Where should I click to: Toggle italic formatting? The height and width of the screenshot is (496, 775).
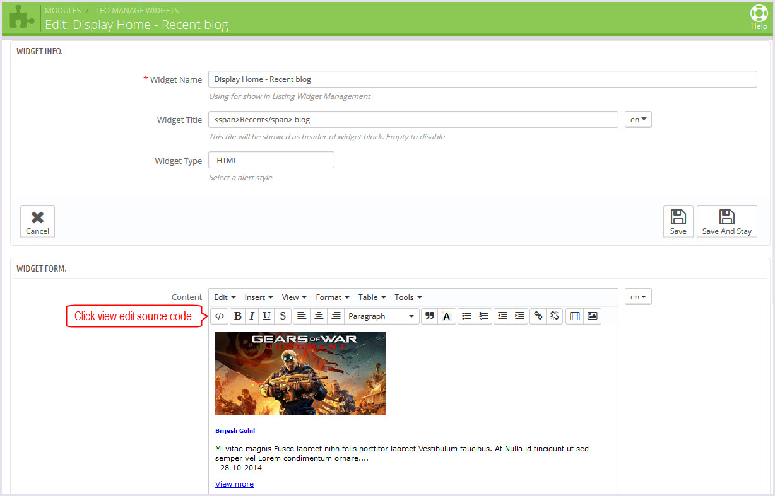click(x=252, y=316)
